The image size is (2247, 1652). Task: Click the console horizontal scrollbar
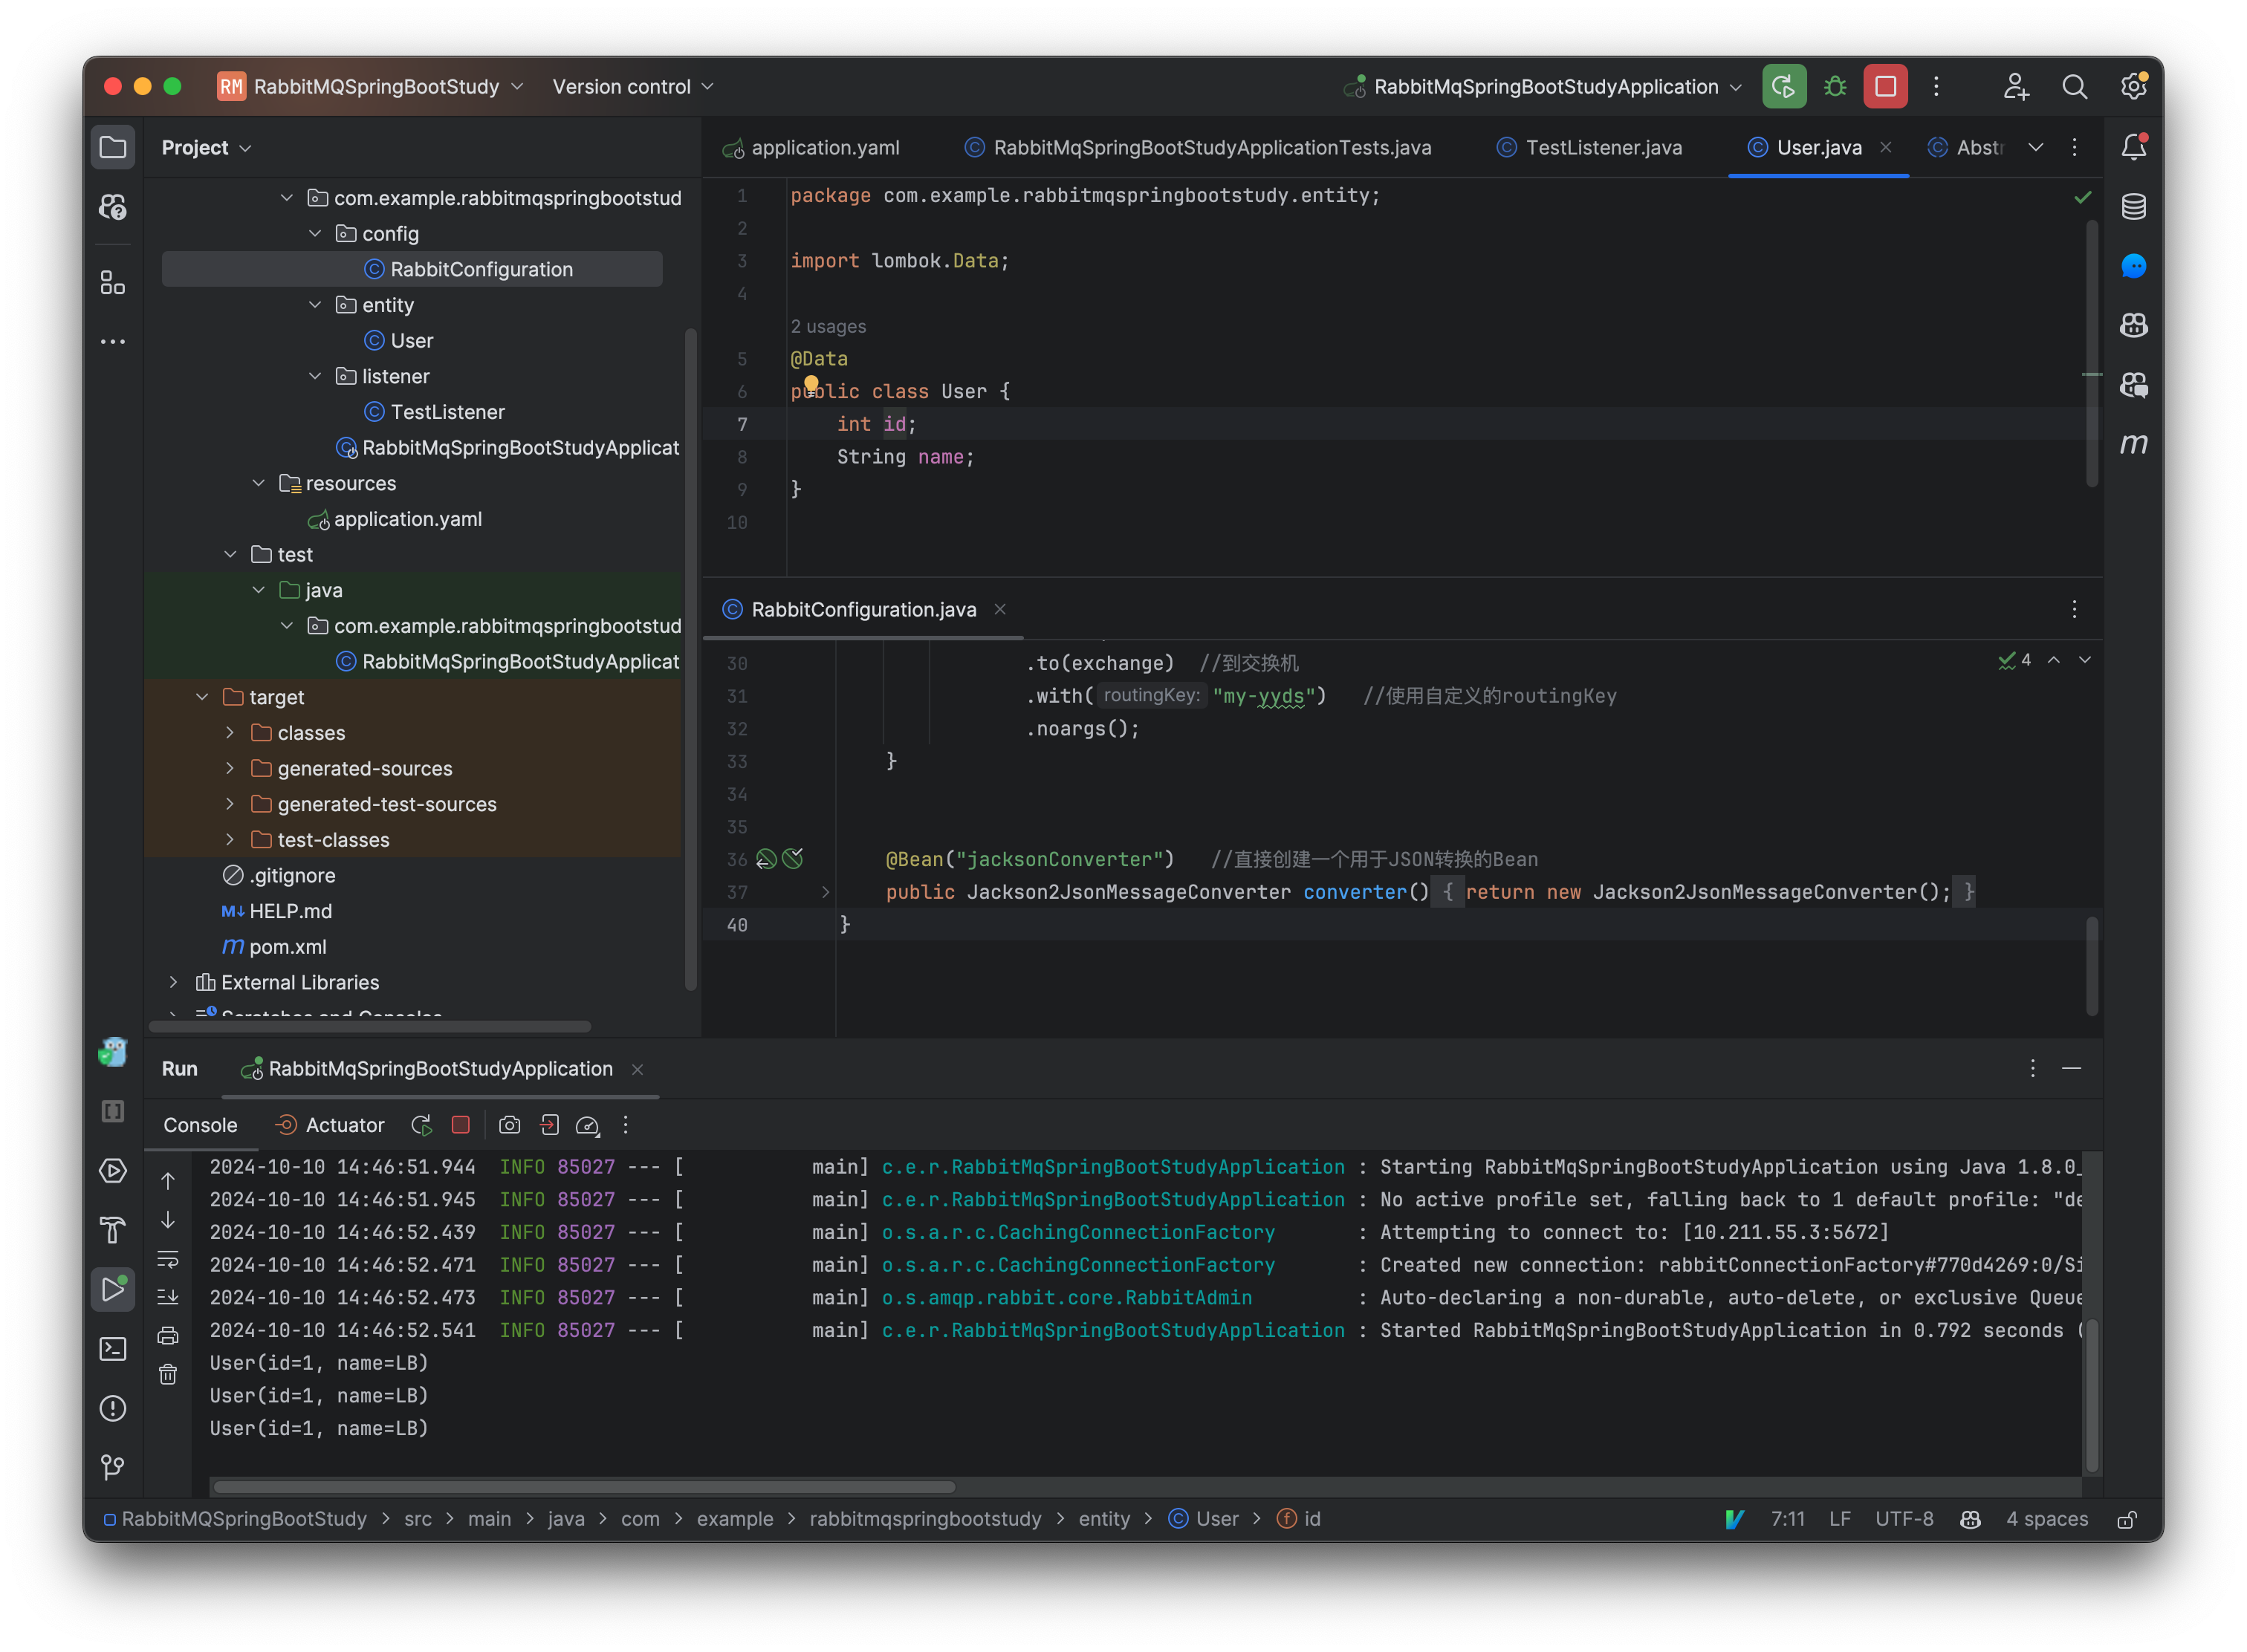click(x=586, y=1487)
